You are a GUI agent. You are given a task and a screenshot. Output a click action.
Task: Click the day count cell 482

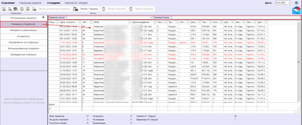point(218,27)
